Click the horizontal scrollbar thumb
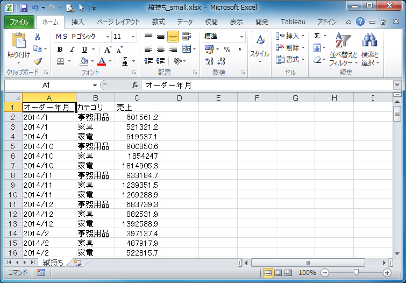This screenshot has width=406, height=283. click(x=308, y=263)
